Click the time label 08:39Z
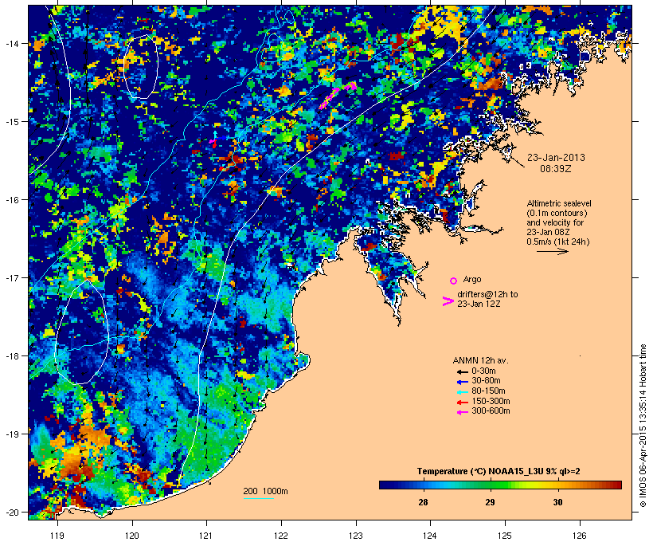Viewport: 653px width, 542px height. coord(556,169)
